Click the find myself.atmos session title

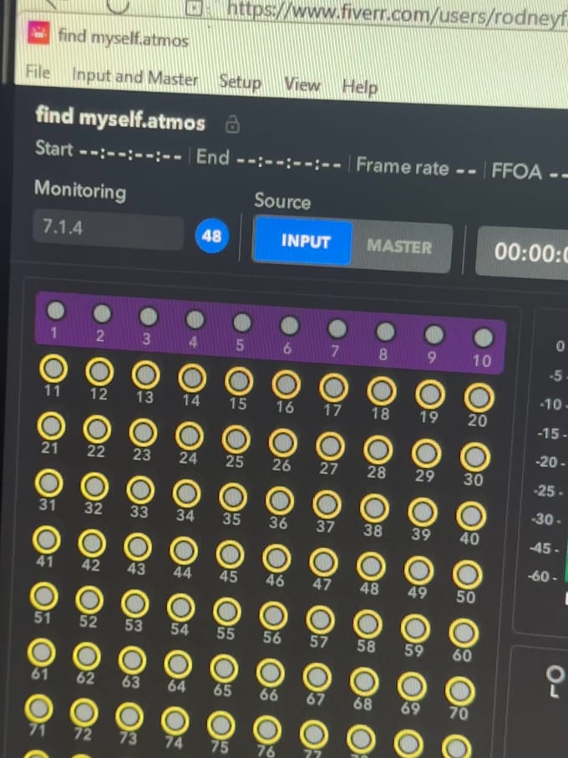click(x=120, y=119)
